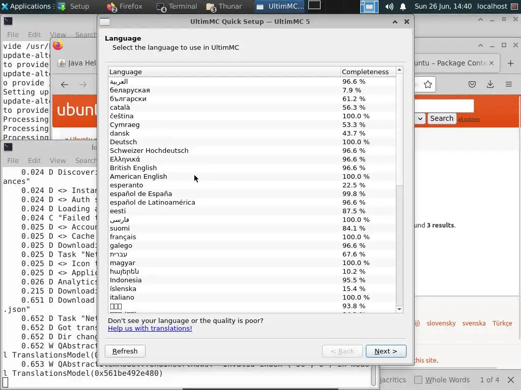Screen dimensions: 521x390
Task: Click the Back button in the setup wizard
Action: (x=342, y=351)
